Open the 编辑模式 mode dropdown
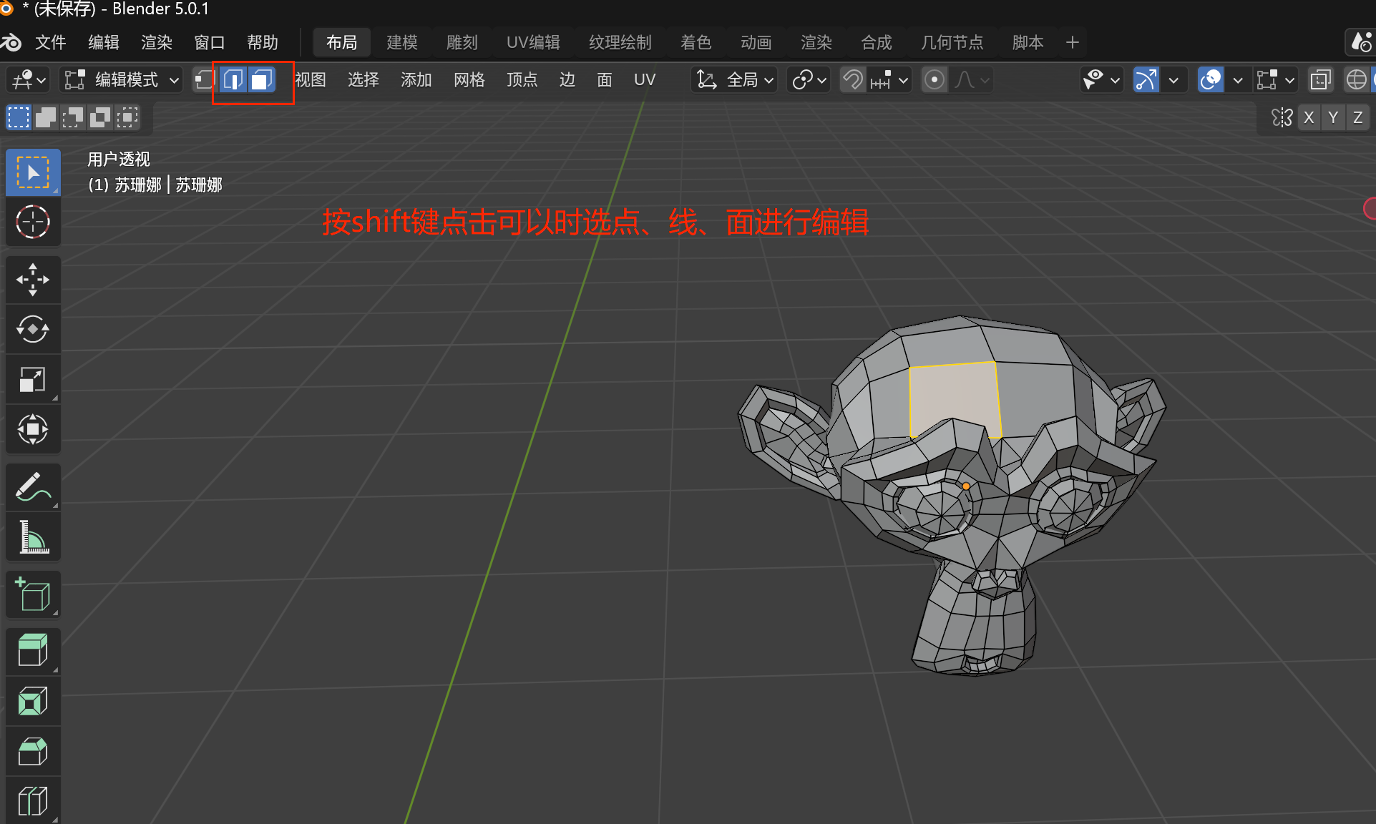 121,79
